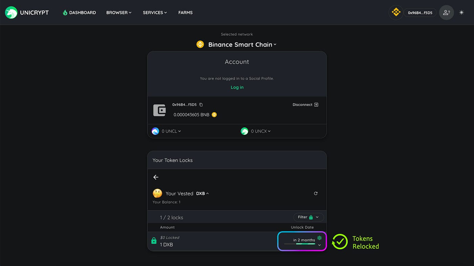Open the Browser dropdown menu
Image resolution: width=474 pixels, height=266 pixels.
[x=119, y=13]
